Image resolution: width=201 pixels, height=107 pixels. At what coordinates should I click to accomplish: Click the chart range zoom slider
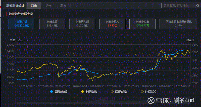(x=104, y=100)
